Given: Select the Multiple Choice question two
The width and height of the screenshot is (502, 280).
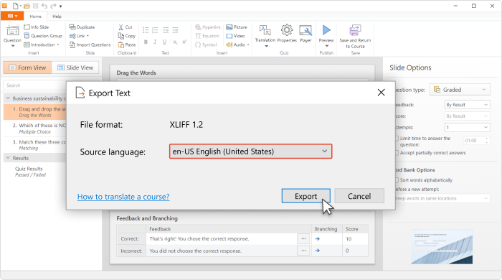Looking at the screenshot, I should [35, 129].
